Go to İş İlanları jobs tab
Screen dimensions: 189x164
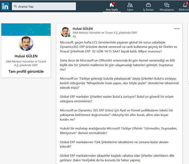(148, 7)
